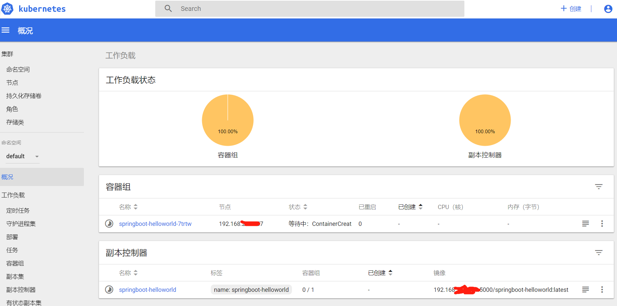Open 存储类 sidebar item
Screen dimensions: 617x306
point(15,122)
